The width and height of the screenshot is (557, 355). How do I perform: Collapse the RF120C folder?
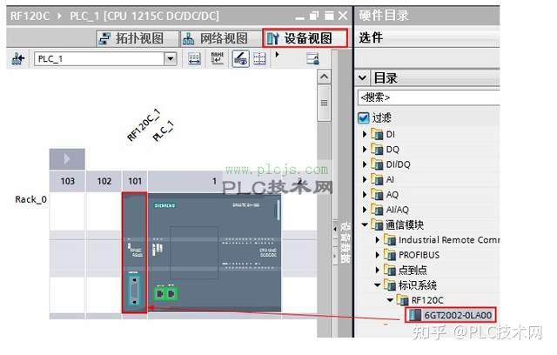[390, 300]
